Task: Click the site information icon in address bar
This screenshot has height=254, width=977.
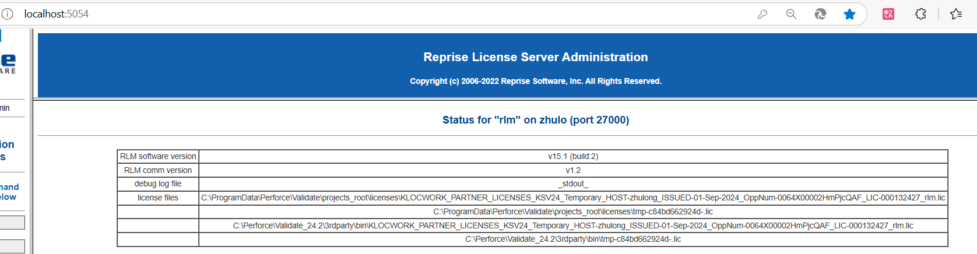Action: tap(7, 14)
